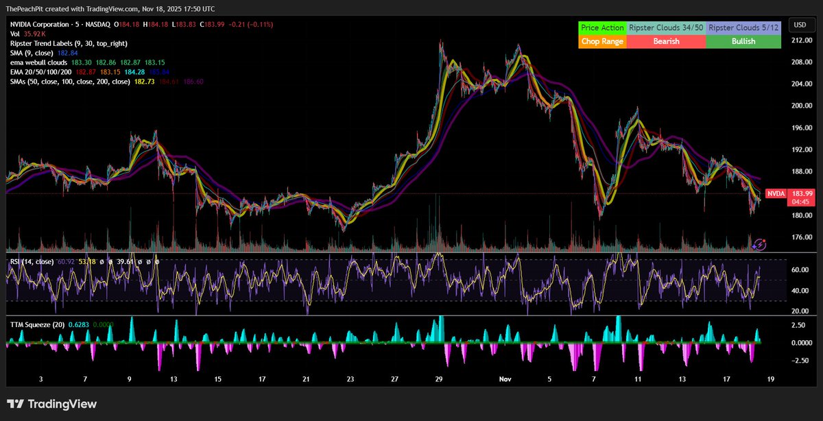Click the cyan 184.28 EMA value
The image size is (823, 421).
pyautogui.click(x=134, y=72)
